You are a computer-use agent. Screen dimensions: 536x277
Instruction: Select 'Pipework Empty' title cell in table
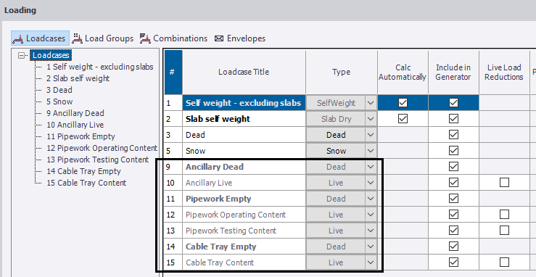244,199
